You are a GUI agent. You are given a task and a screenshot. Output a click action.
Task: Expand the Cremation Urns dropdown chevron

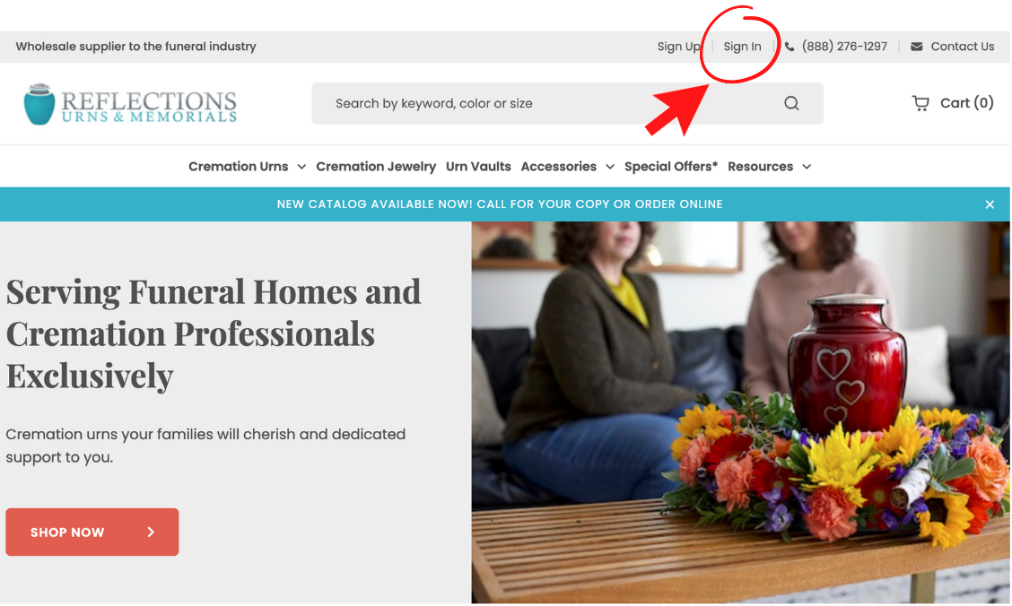click(x=301, y=167)
